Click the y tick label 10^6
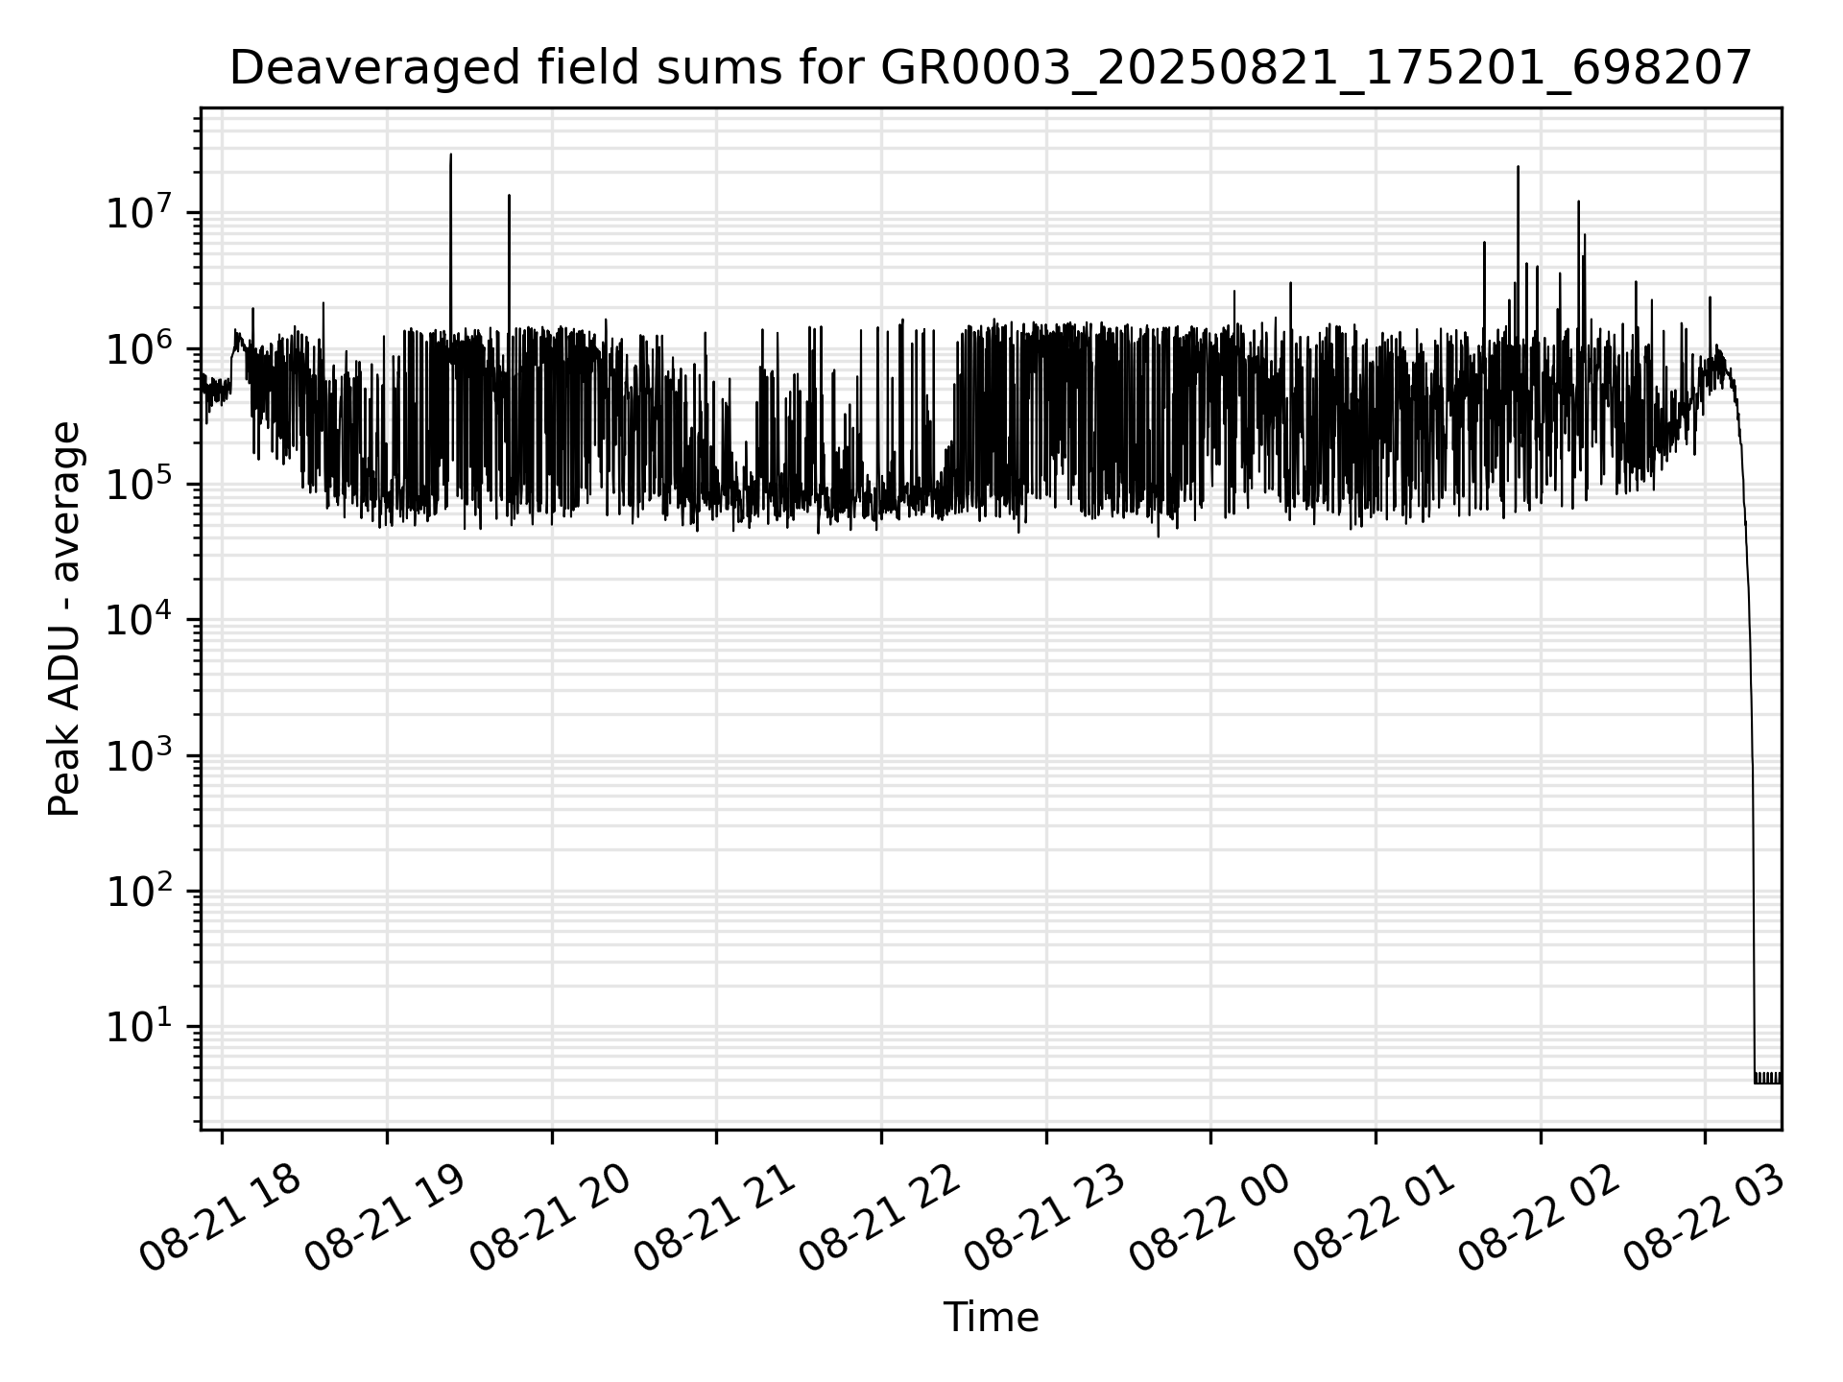Image resolution: width=1843 pixels, height=1382 pixels. (138, 347)
